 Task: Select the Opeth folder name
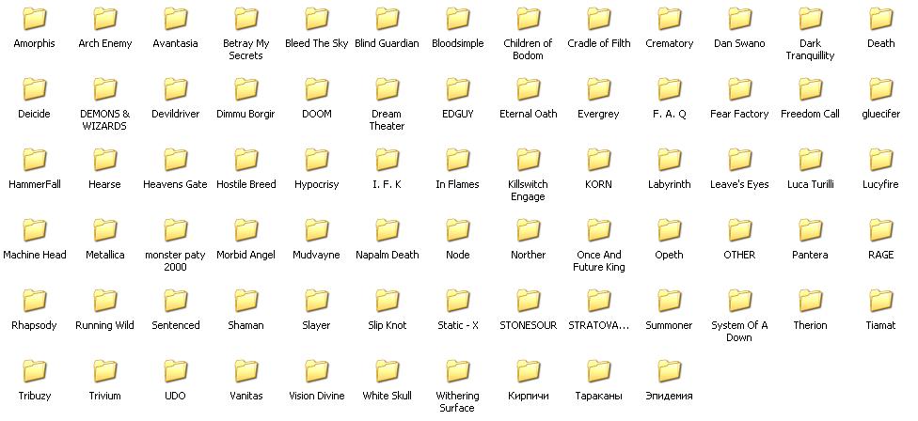point(669,255)
